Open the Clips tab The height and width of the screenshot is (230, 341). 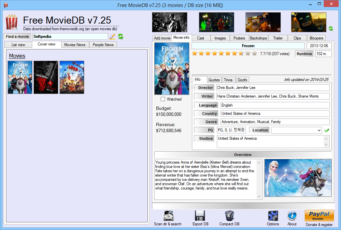(x=297, y=38)
